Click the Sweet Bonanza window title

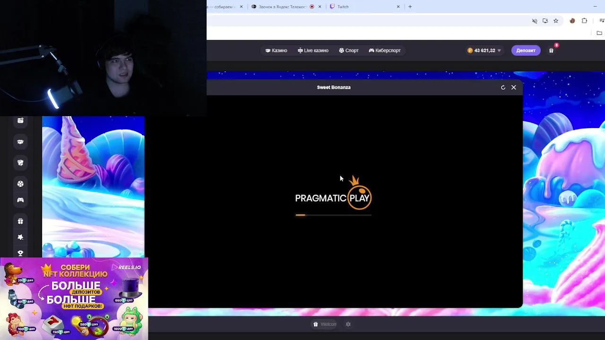[x=334, y=87]
